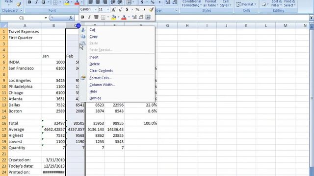The width and height of the screenshot is (314, 176).
Task: Click column header G
Action: tap(167, 25)
